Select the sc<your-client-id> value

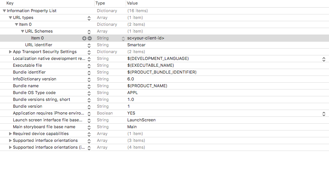coord(146,38)
